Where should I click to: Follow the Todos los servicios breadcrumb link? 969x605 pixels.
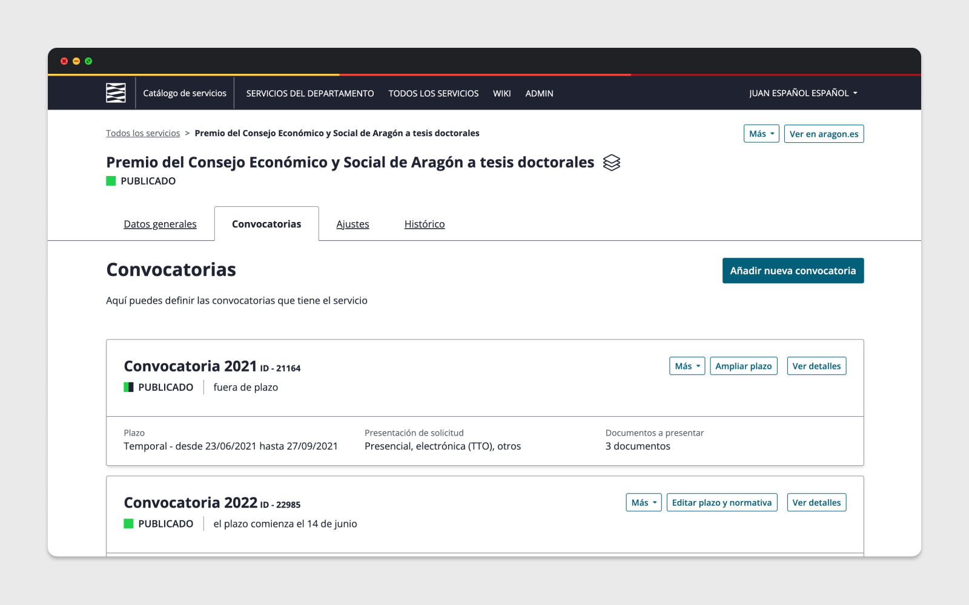tap(143, 133)
